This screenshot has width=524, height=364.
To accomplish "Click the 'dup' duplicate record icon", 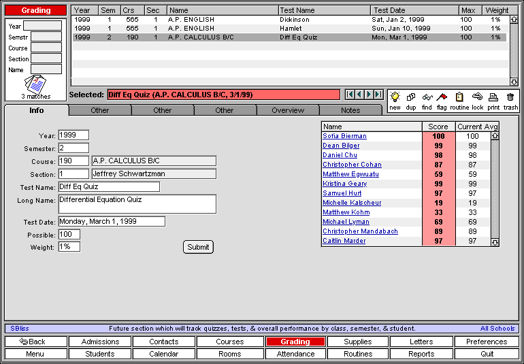I will coord(411,97).
